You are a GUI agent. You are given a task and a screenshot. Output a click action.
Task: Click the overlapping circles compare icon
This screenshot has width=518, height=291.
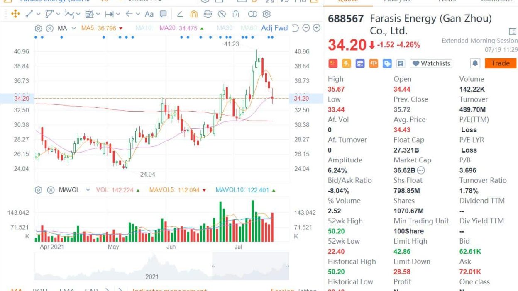(x=252, y=14)
